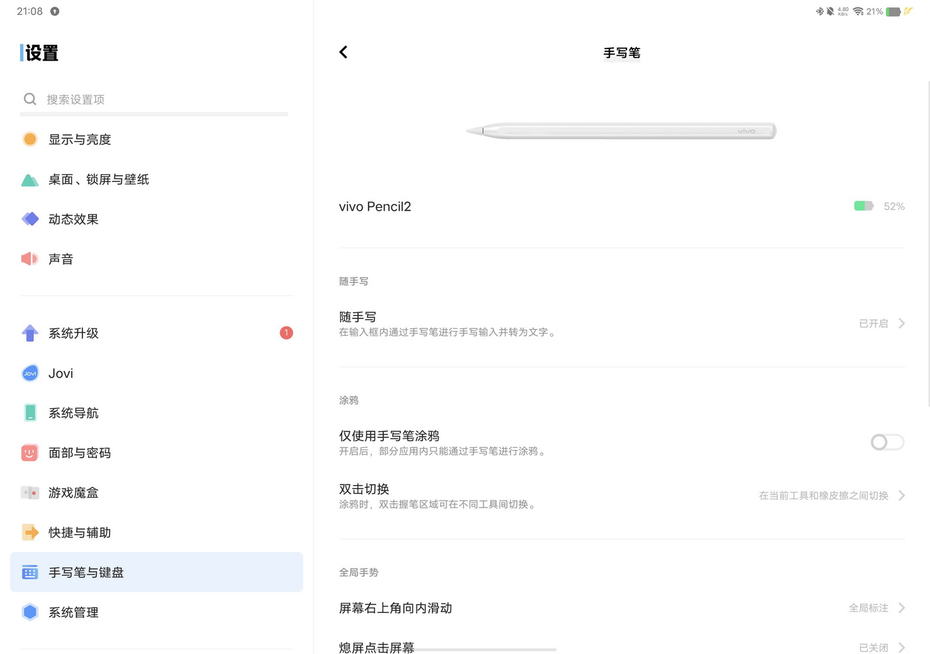Viewport: 930px width, 654px height.
Task: Click the vivo Pencil2 device name
Action: [x=375, y=206]
